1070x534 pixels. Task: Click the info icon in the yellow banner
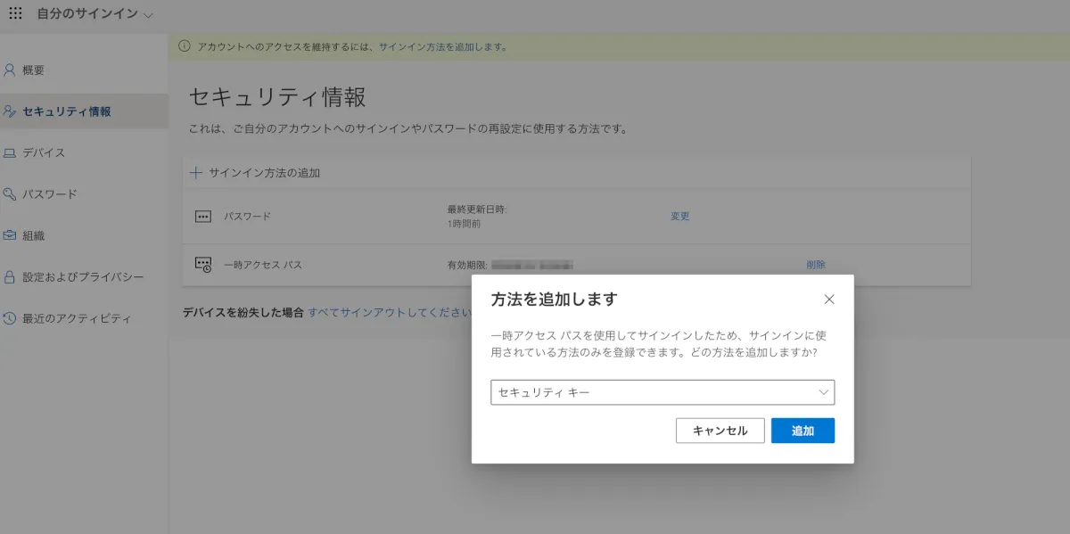[185, 46]
